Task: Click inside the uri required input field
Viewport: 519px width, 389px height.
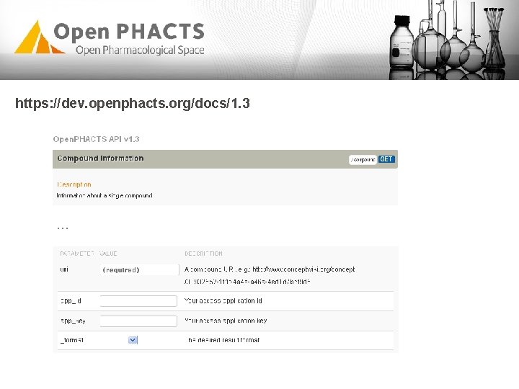Action: coord(139,270)
